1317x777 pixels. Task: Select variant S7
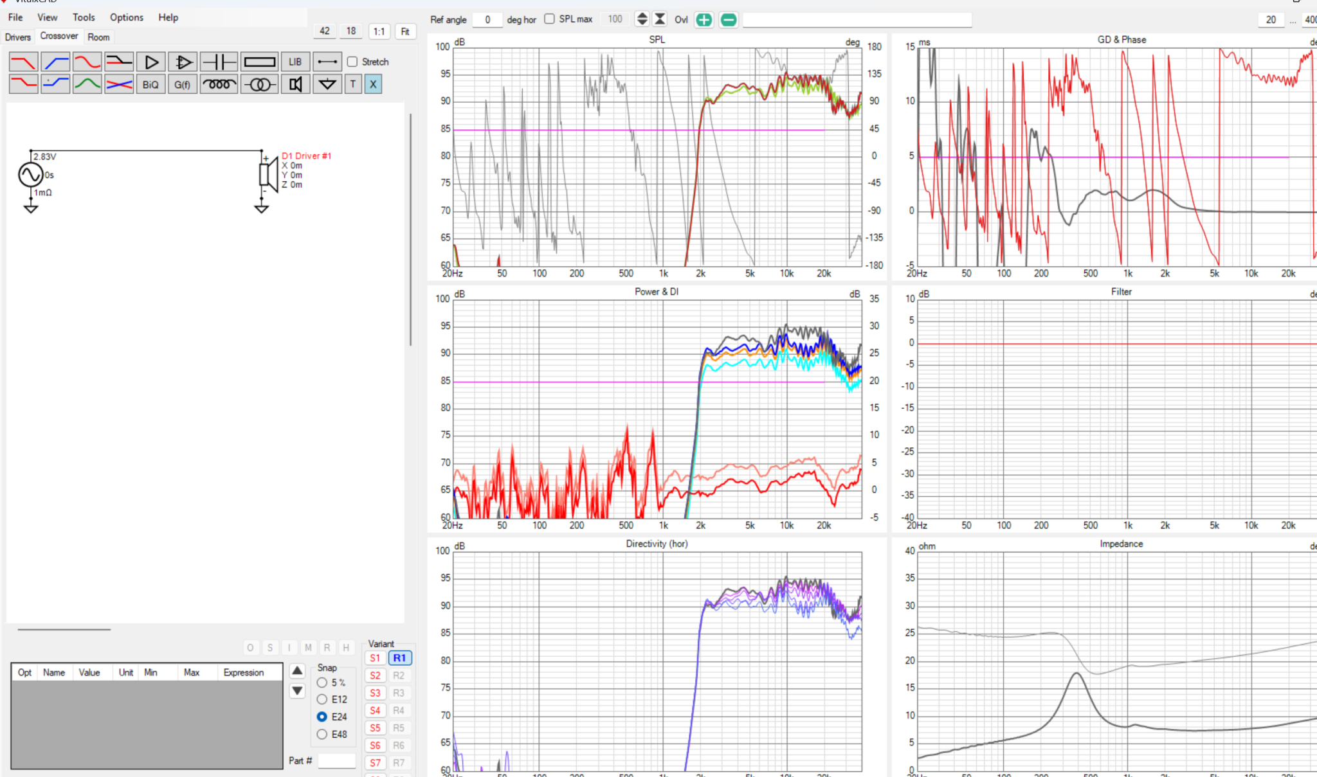click(375, 763)
